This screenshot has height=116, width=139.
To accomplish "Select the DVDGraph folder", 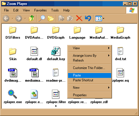I will tap(56, 33).
